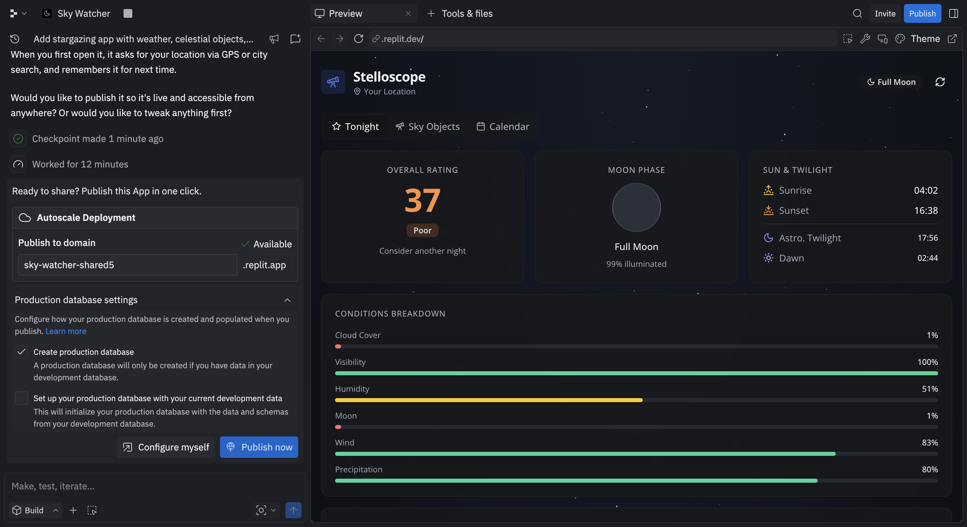Open the history clock icon
The width and height of the screenshot is (967, 527).
15,39
